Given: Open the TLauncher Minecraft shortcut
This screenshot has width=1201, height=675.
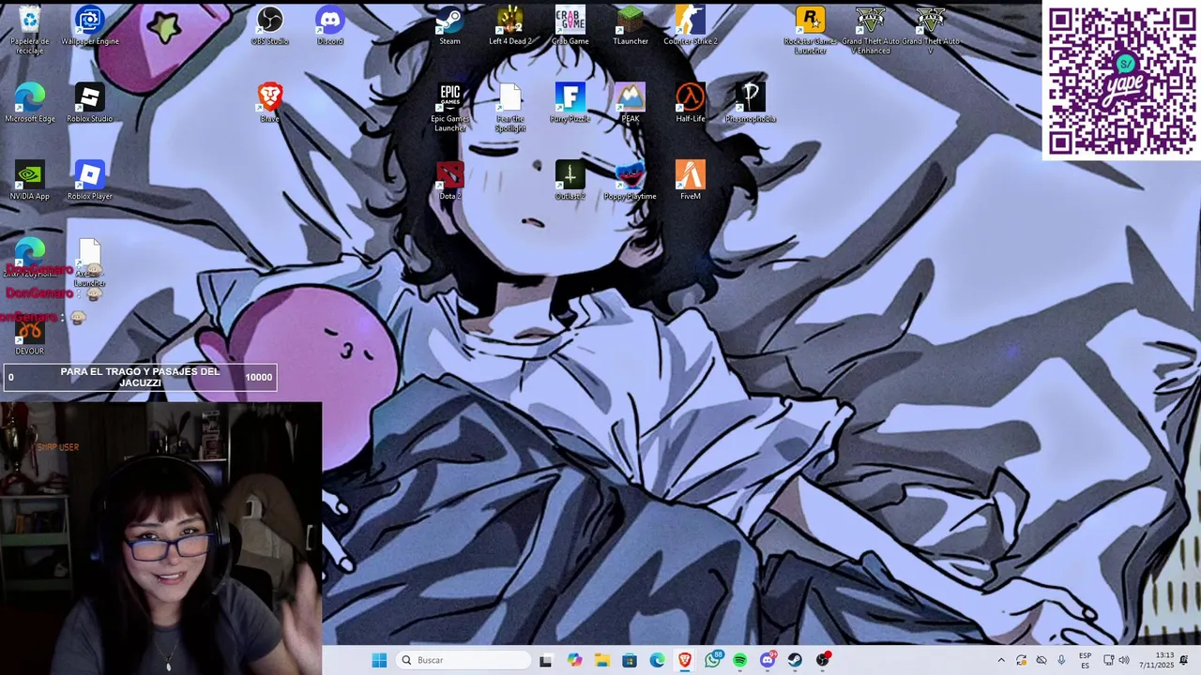Looking at the screenshot, I should [x=630, y=26].
